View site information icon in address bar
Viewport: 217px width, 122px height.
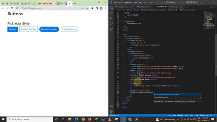pos(17,8)
